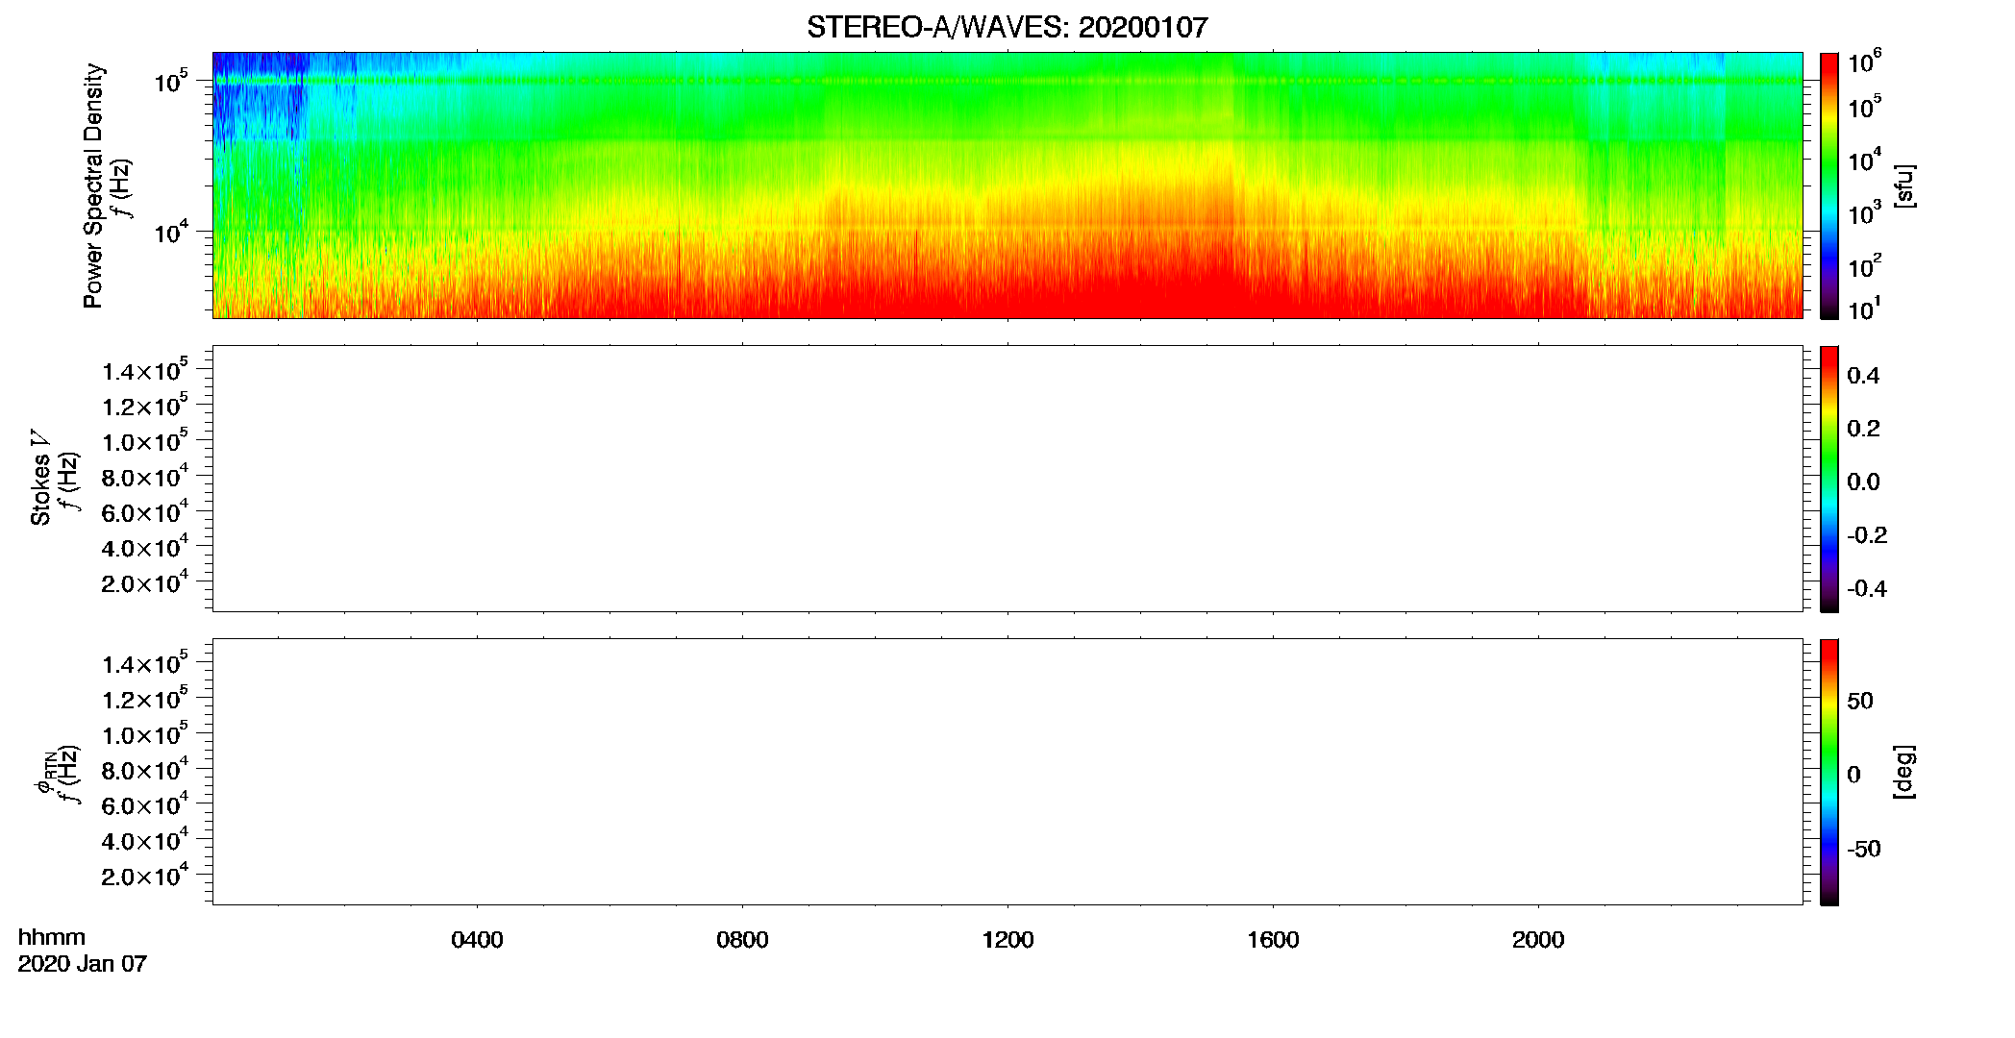Select the 10^6 tick on the sfu color bar
This screenshot has width=2015, height=1038.
1864,62
